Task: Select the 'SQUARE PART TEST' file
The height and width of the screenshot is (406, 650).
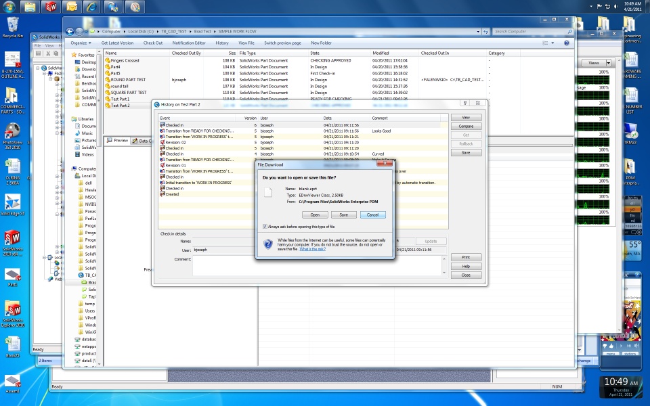Action: [128, 93]
